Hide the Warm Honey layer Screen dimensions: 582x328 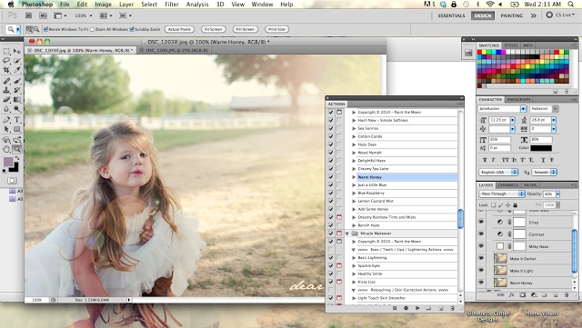pos(481,283)
